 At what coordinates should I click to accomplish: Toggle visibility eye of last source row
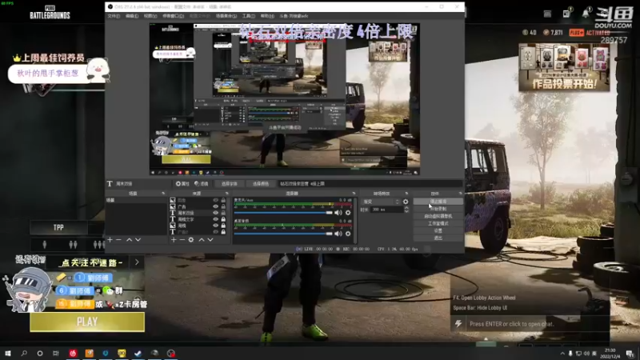(x=215, y=232)
